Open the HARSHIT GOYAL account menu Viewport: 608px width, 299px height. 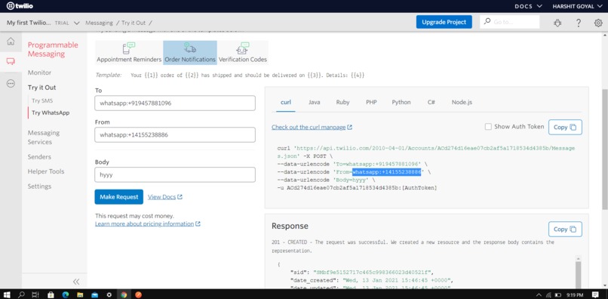577,6
